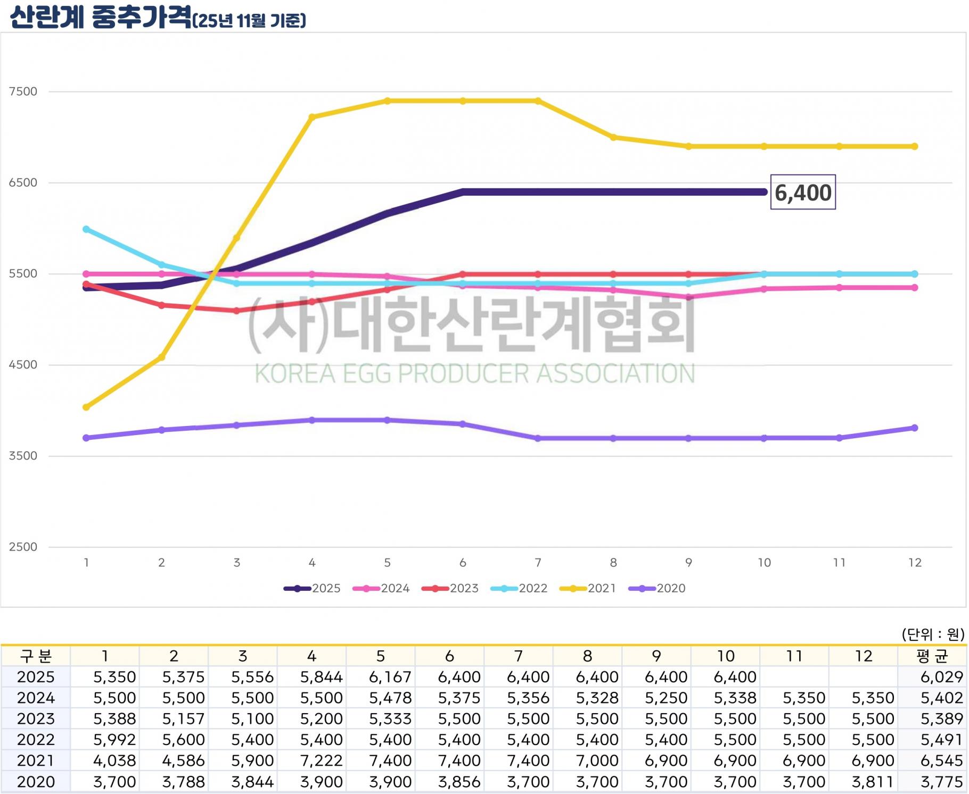969x794 pixels.
Task: Click the 2021 legend entry
Action: pyautogui.click(x=588, y=588)
